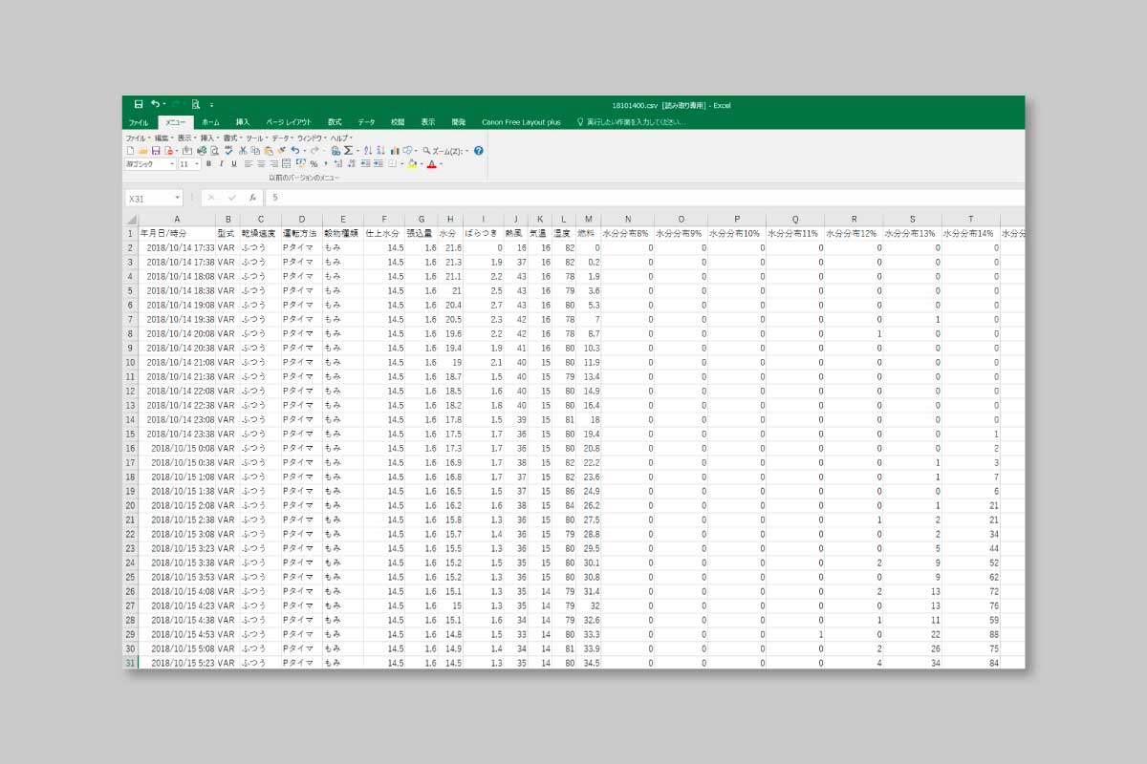1147x764 pixels.
Task: Click the Insert chart icon
Action: (x=394, y=151)
